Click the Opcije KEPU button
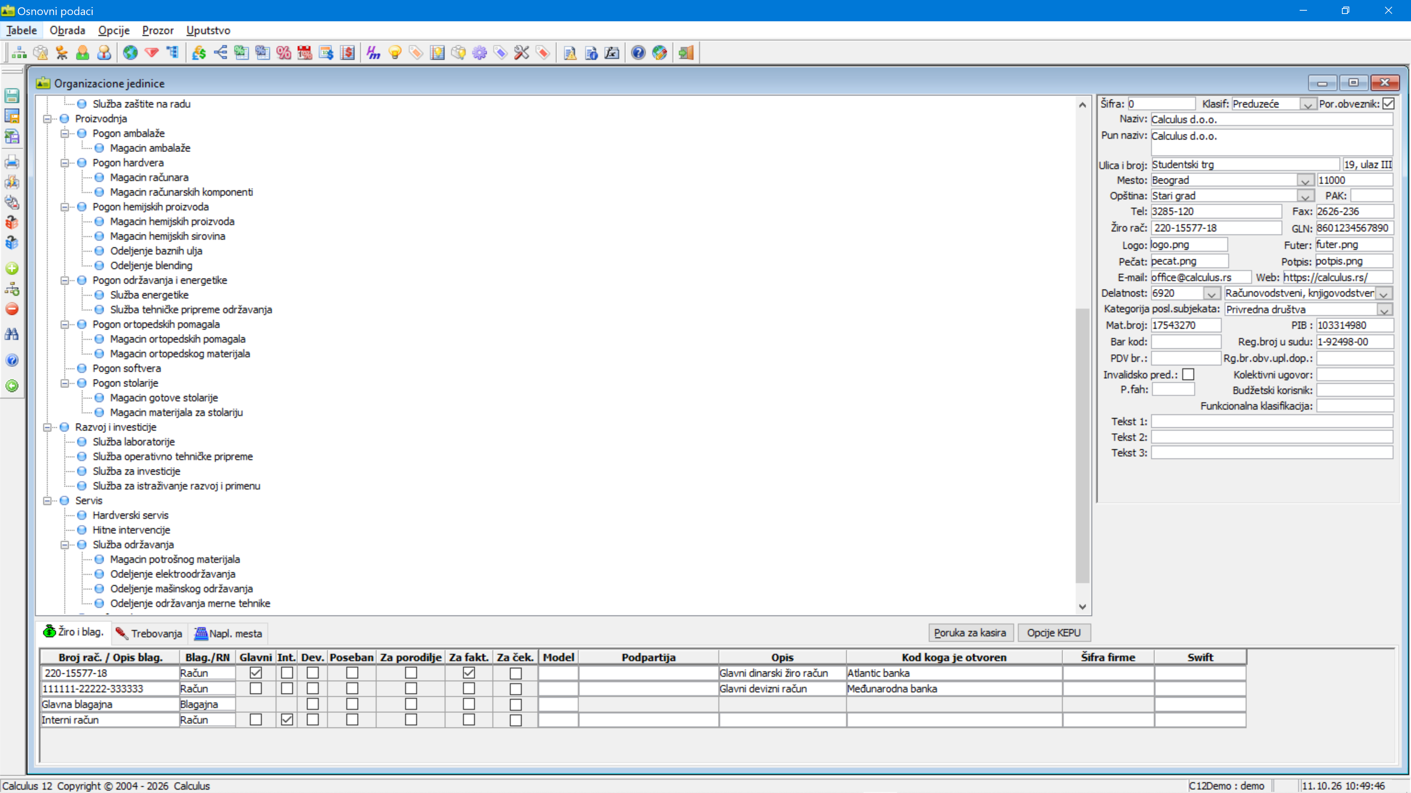This screenshot has height=793, width=1411. [x=1053, y=633]
